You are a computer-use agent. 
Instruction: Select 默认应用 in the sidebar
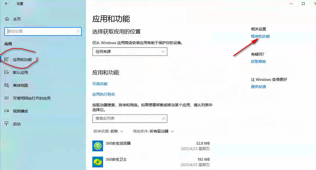click(20, 73)
